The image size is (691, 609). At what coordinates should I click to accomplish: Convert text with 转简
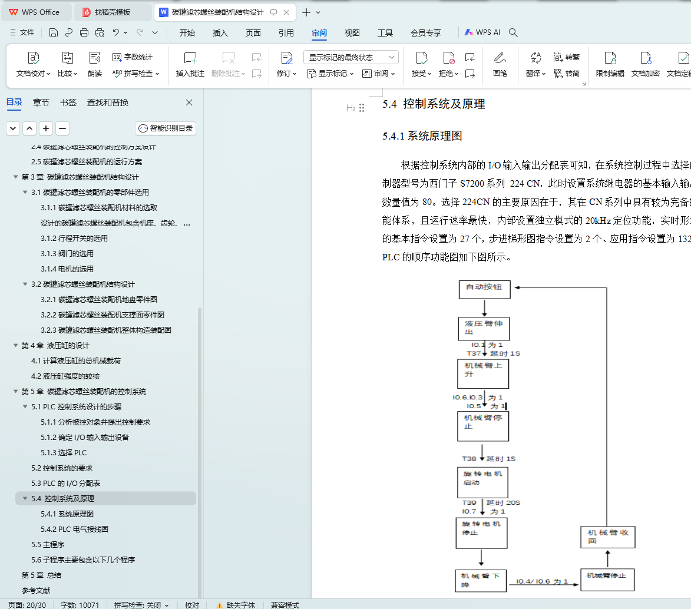pos(567,73)
